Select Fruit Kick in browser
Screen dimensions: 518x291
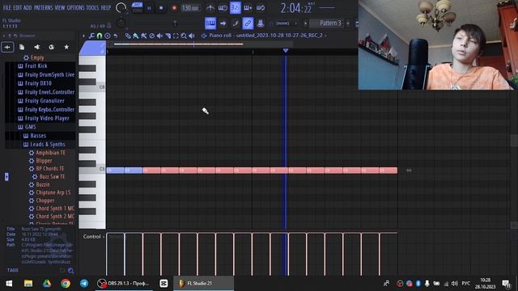click(36, 66)
